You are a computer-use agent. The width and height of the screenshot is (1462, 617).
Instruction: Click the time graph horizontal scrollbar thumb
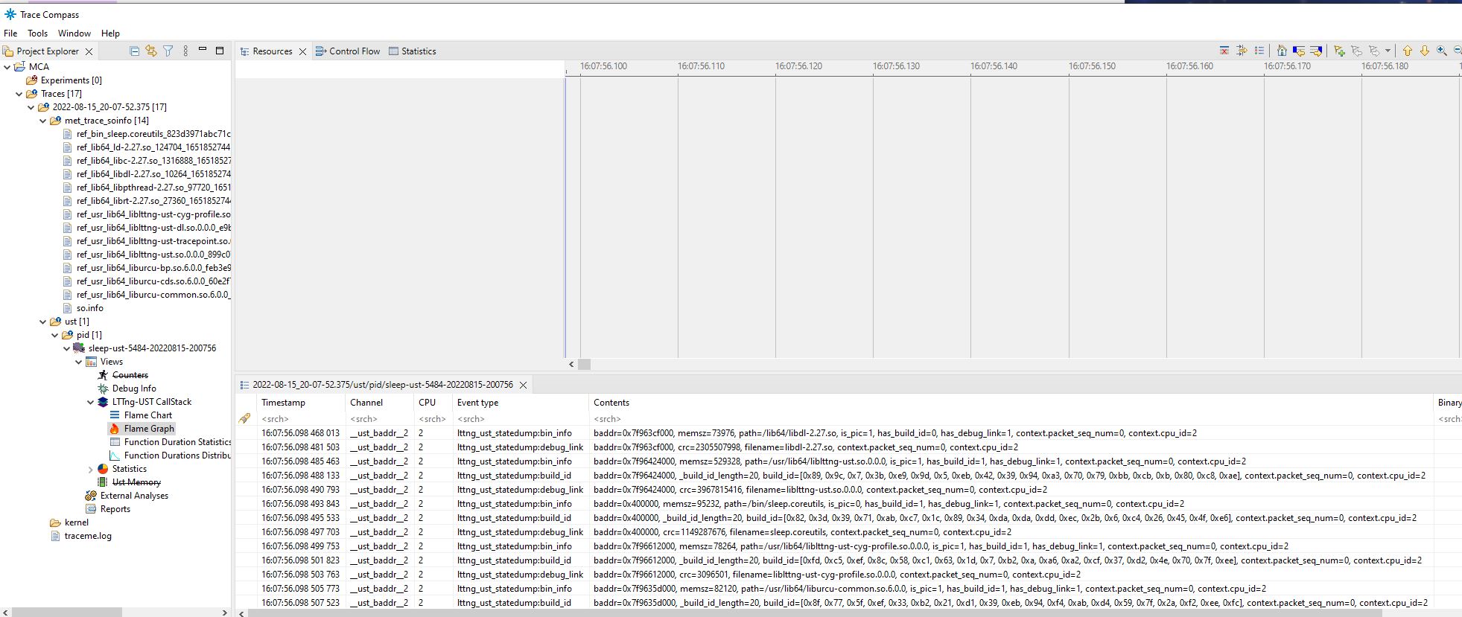(584, 364)
